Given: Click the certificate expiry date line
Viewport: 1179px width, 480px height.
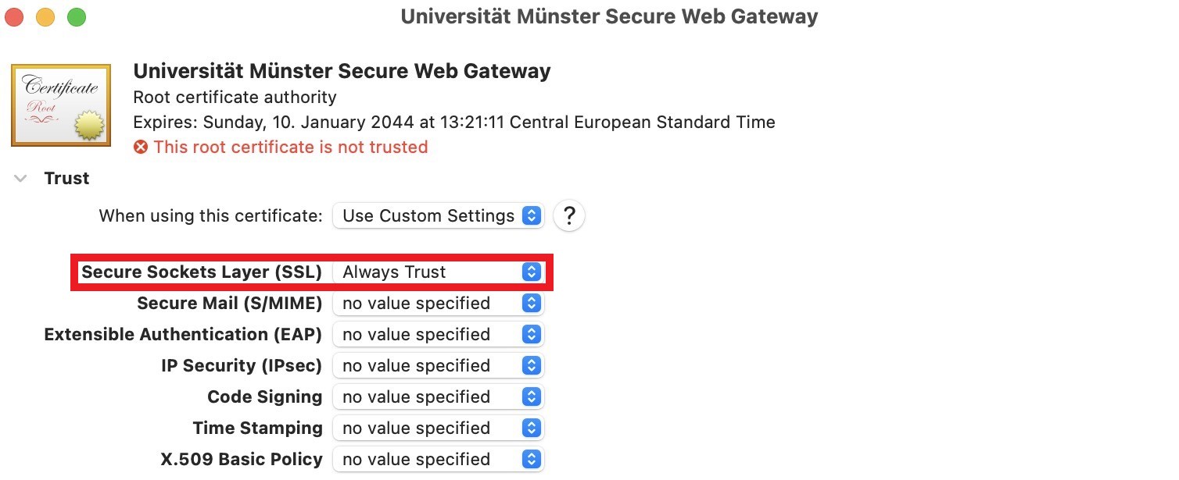Looking at the screenshot, I should click(453, 123).
